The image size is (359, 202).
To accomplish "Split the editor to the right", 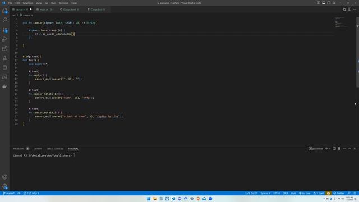I will 349,10.
